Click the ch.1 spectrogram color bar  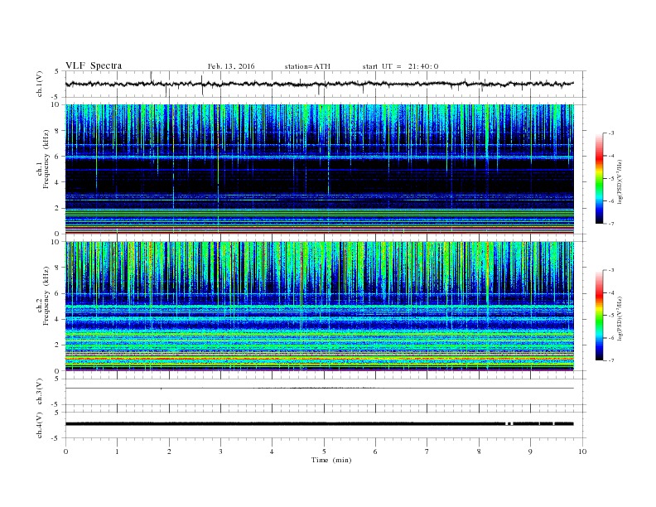[600, 178]
